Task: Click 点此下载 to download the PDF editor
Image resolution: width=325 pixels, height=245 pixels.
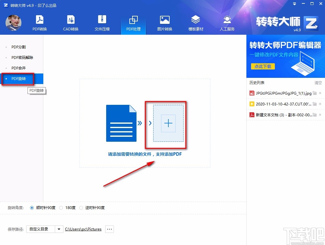Action: [x=262, y=66]
